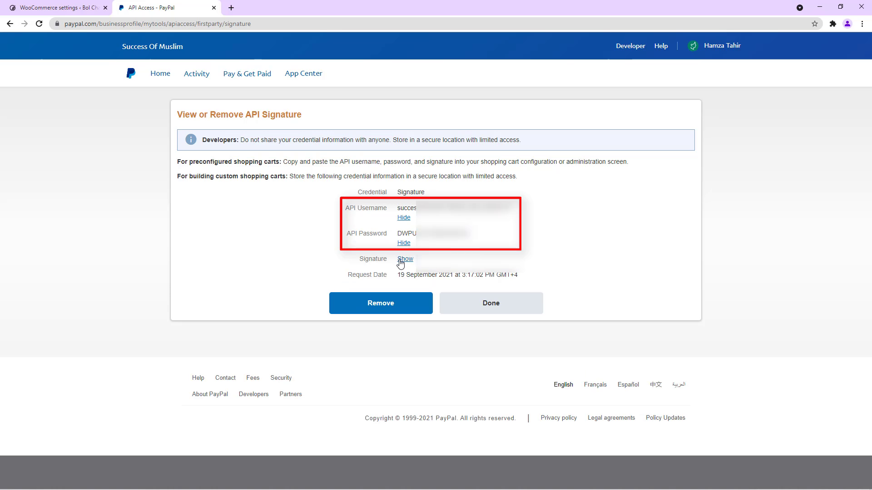Image resolution: width=872 pixels, height=490 pixels.
Task: Click the 'Signature' credential type value
Action: coord(411,192)
